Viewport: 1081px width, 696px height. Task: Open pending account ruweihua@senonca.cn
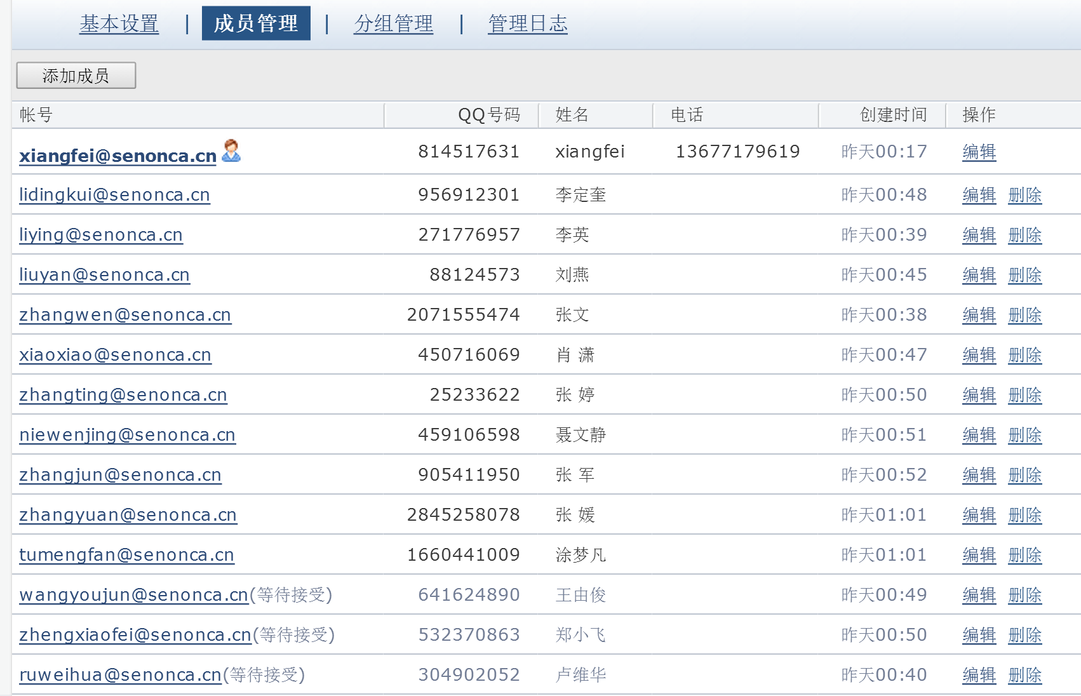120,675
